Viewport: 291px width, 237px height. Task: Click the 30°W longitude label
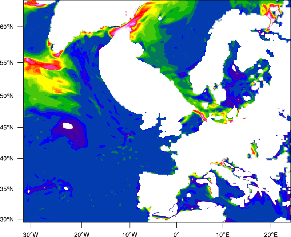pos(31,234)
